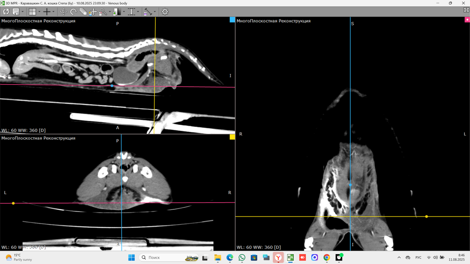The image size is (470, 264).
Task: Open the AnyDesk taskbar icon
Action: tap(302, 257)
